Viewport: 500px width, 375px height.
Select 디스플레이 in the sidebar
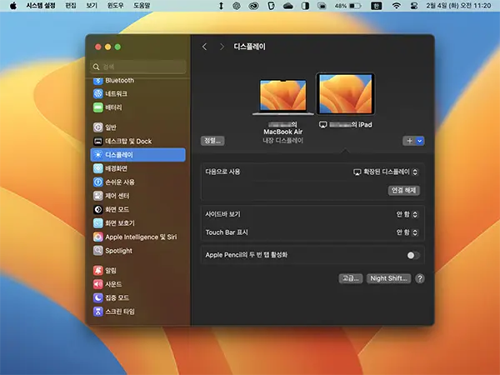tap(137, 155)
